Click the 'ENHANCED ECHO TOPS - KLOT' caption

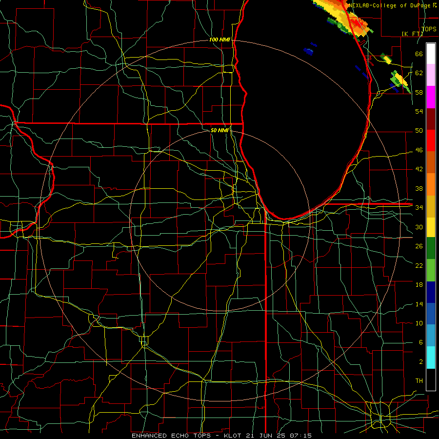[x=184, y=436]
